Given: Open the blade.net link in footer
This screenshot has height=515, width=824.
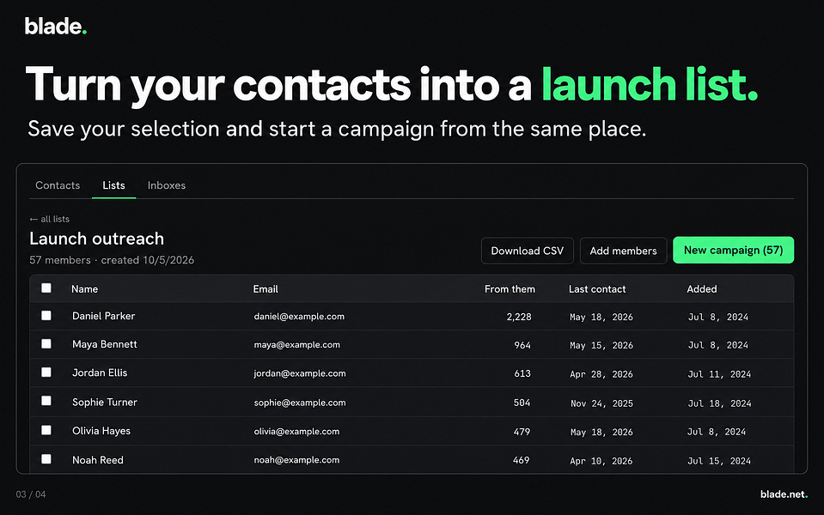Looking at the screenshot, I should 784,494.
